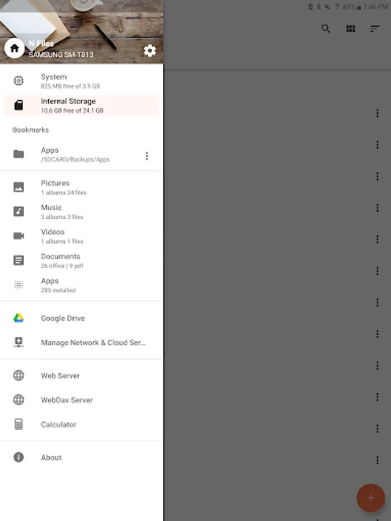The height and width of the screenshot is (521, 391).
Task: Click Bookmarks section header
Action: click(x=31, y=130)
